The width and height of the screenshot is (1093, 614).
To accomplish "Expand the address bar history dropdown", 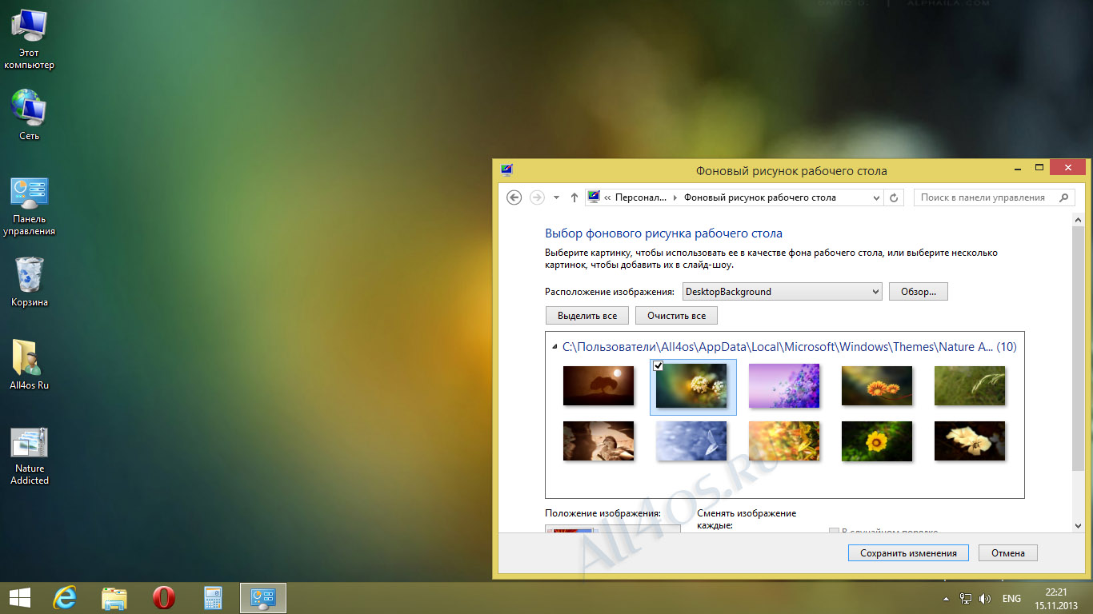I will click(x=876, y=197).
